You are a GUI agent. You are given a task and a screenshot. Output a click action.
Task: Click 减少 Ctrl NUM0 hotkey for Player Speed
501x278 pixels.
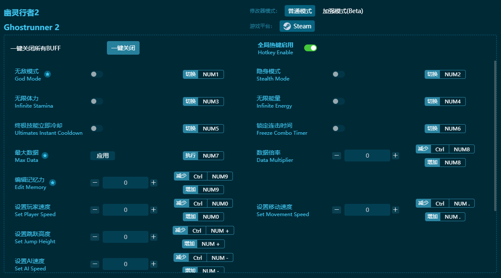tap(203, 203)
